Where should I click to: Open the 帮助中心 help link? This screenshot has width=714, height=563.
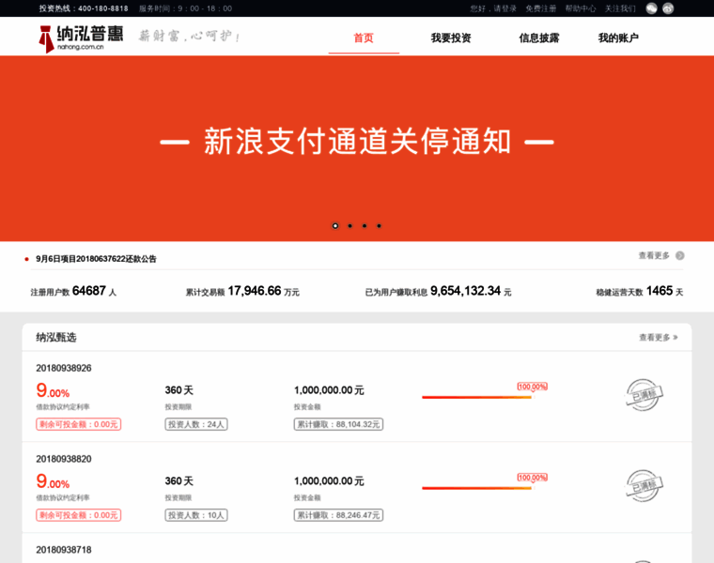(x=581, y=8)
